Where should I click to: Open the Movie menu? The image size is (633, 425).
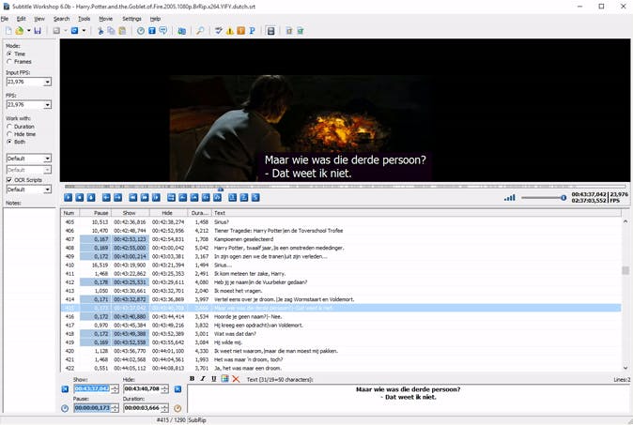tap(105, 18)
